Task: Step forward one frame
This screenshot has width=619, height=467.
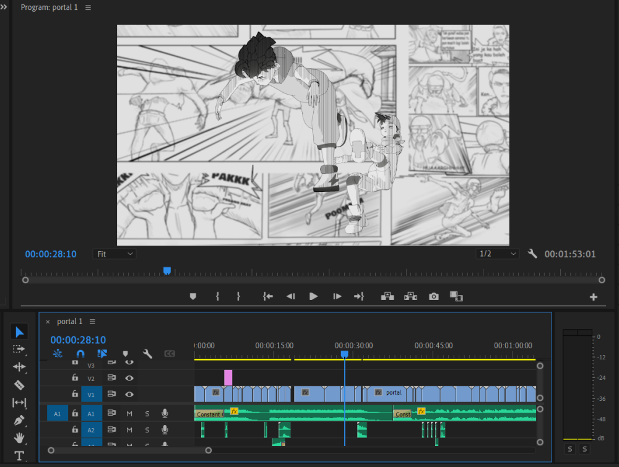Action: [337, 296]
